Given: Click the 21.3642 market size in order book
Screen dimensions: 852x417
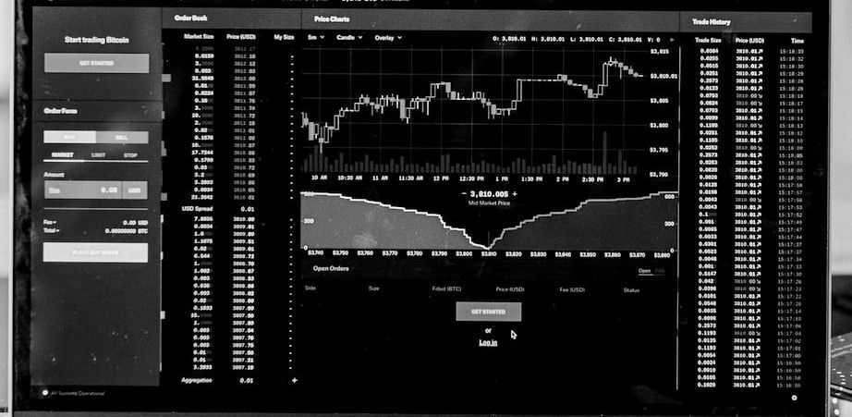Looking at the screenshot, I should (x=202, y=197).
